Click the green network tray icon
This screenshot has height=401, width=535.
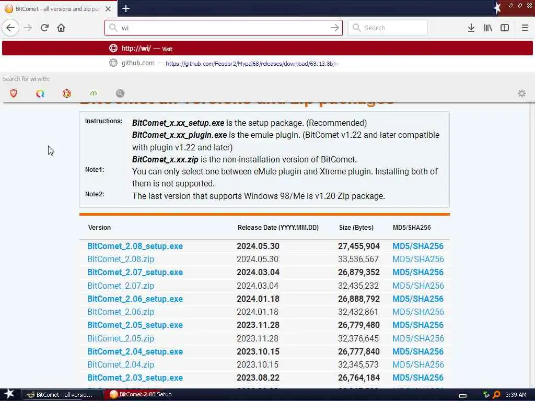(x=486, y=395)
